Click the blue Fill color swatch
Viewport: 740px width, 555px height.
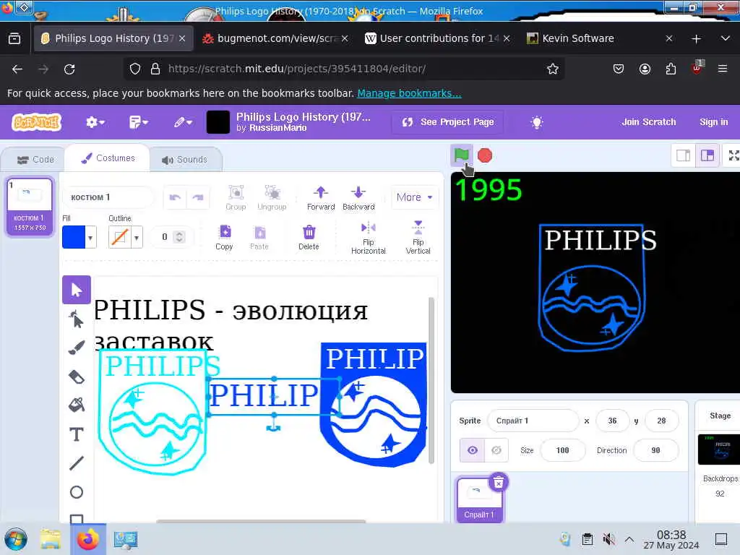coord(74,237)
